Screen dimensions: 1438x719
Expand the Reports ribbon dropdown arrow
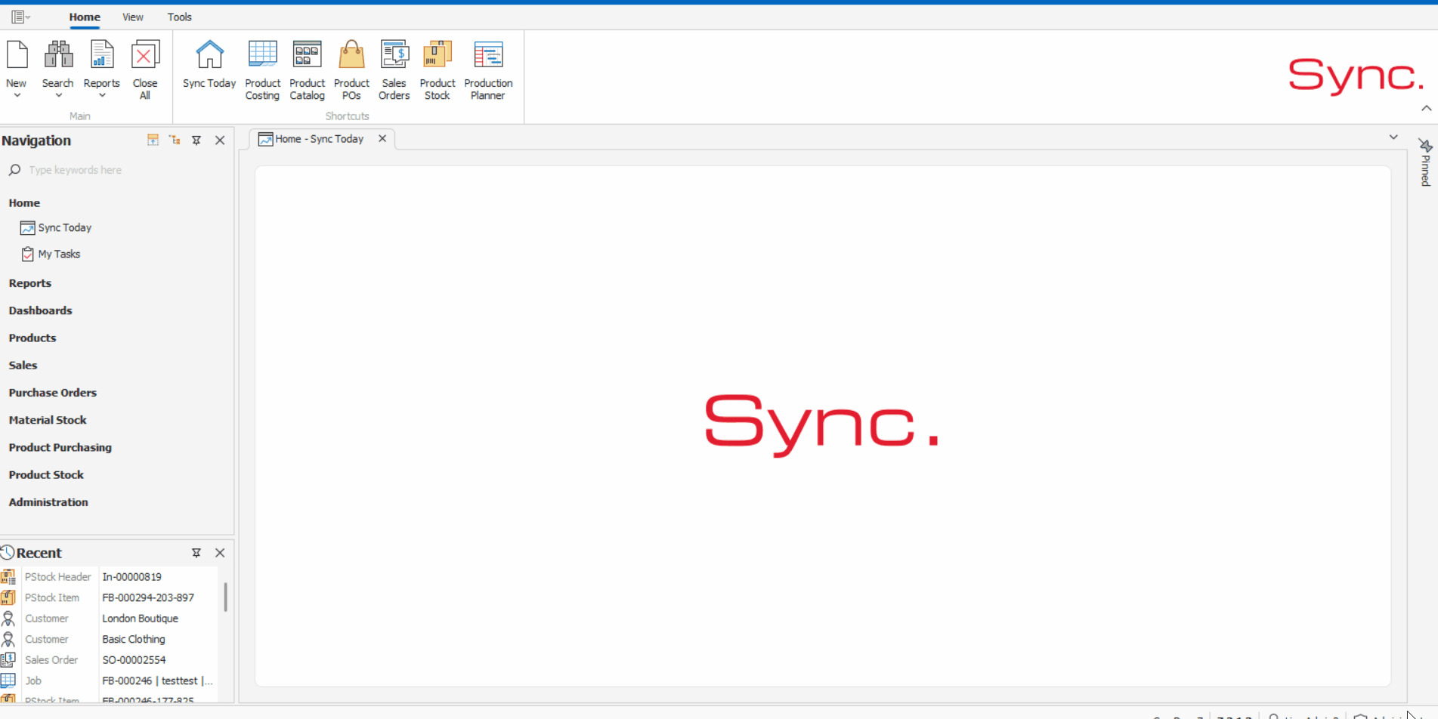102,96
